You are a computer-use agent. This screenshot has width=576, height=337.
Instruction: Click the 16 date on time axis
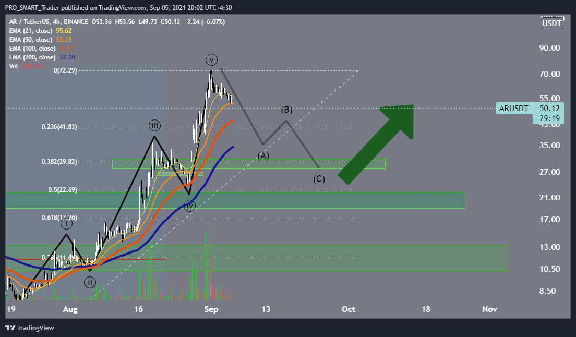tap(138, 309)
